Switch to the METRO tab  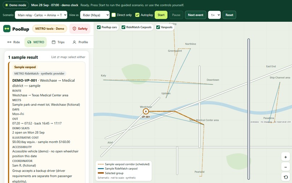click(x=36, y=42)
